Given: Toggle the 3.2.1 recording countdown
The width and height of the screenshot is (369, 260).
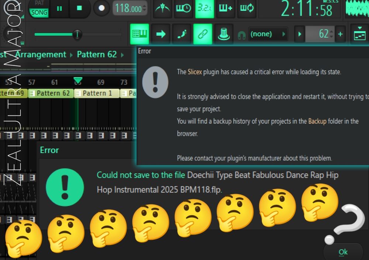Looking at the screenshot, I should coord(204,8).
